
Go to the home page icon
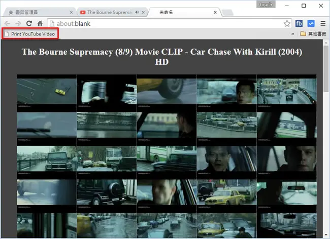[40, 23]
